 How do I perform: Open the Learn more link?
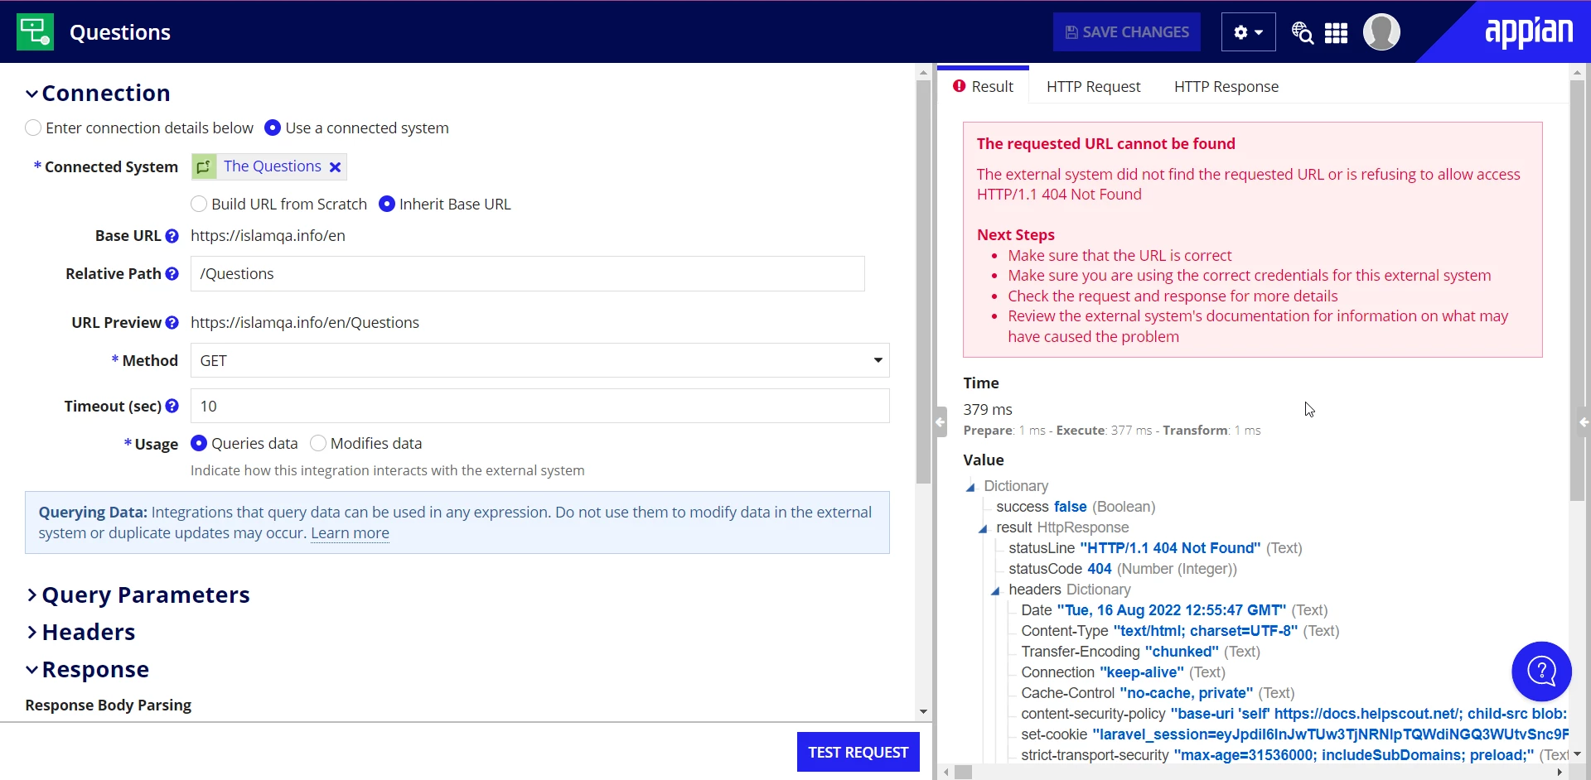click(350, 533)
